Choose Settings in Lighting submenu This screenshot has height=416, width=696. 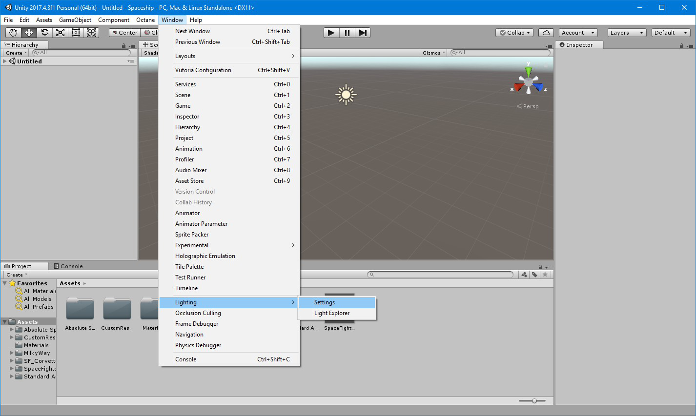point(337,302)
